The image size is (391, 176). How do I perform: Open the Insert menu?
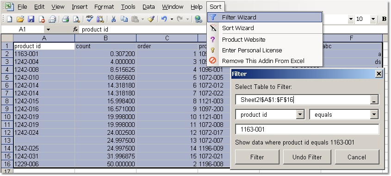point(80,7)
